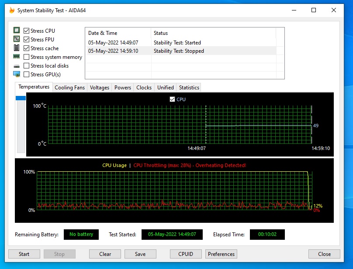Click the cache chip icon
353x269 pixels.
click(17, 48)
